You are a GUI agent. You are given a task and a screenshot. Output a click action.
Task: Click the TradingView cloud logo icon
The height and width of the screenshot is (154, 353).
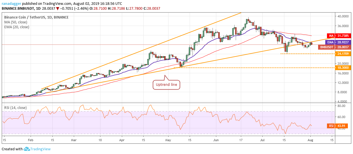pos(27,149)
